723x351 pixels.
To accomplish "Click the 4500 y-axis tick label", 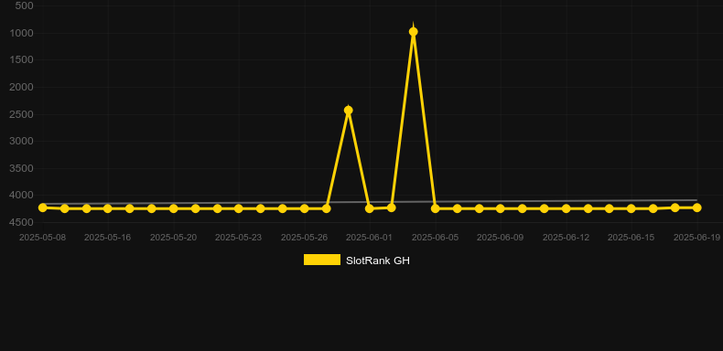I will pyautogui.click(x=22, y=222).
